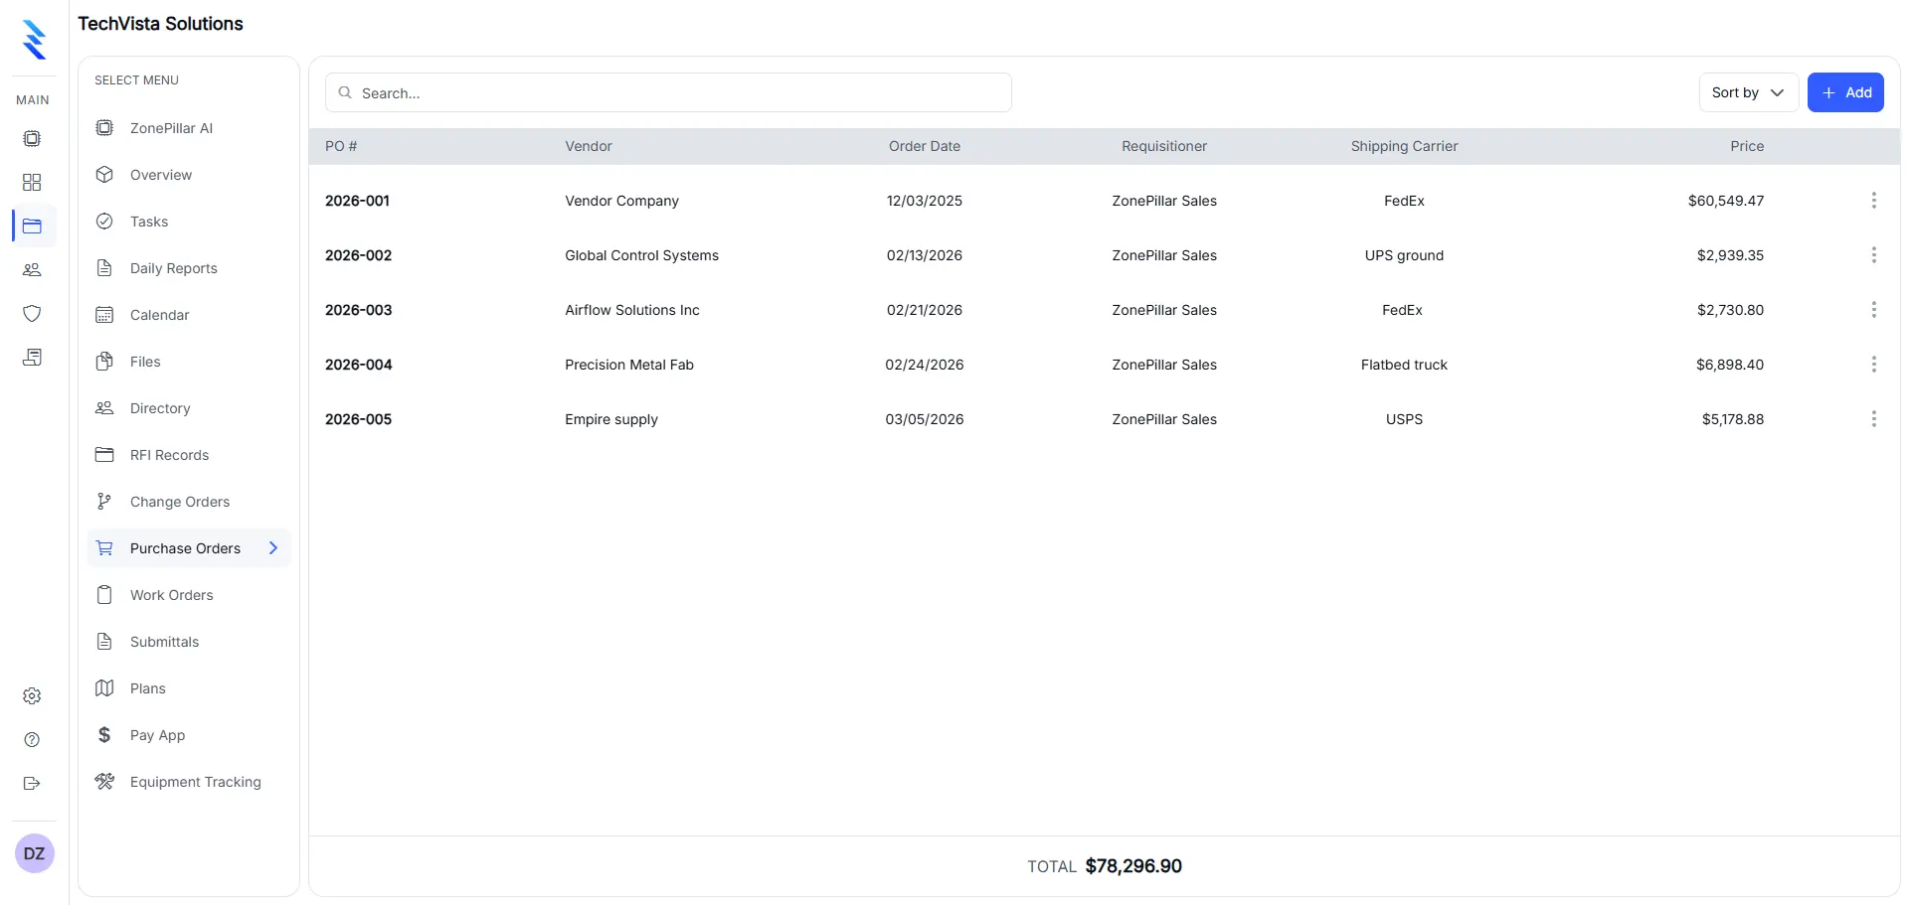The image size is (1909, 905).
Task: Select the team members icon in left rail
Action: tap(32, 269)
